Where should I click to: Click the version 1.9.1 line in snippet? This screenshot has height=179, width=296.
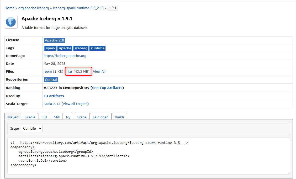43,160
